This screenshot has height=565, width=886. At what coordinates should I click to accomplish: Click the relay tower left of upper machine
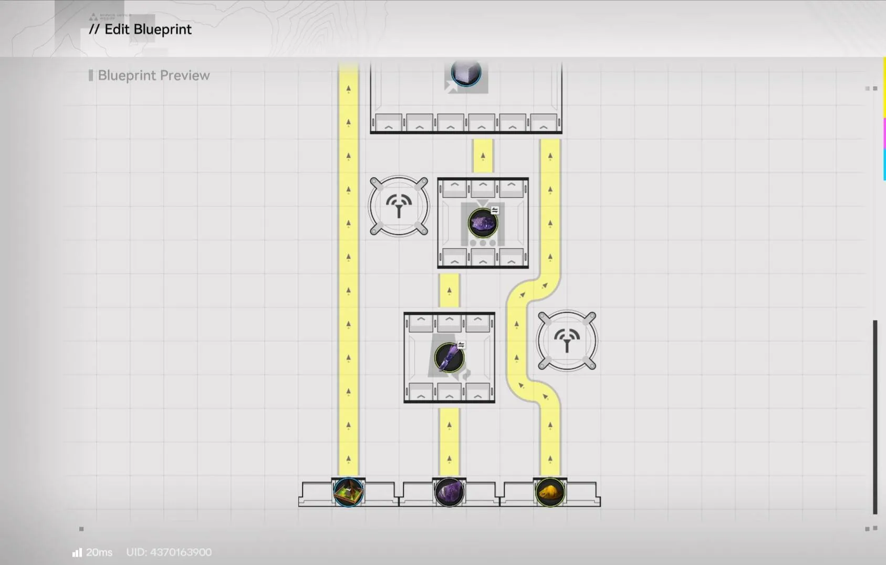coord(399,206)
